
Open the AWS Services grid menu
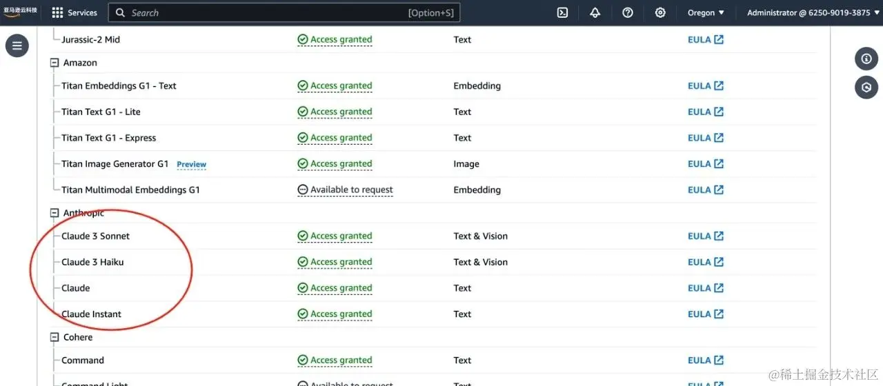tap(57, 12)
